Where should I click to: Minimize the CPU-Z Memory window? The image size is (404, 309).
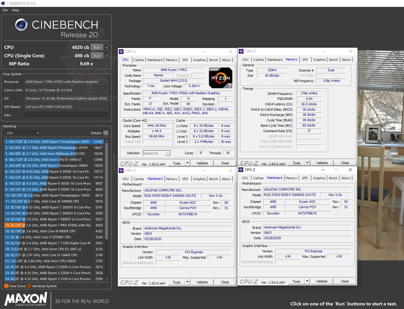[323, 51]
